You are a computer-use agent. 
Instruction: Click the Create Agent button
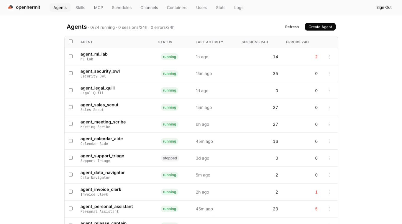point(320,27)
